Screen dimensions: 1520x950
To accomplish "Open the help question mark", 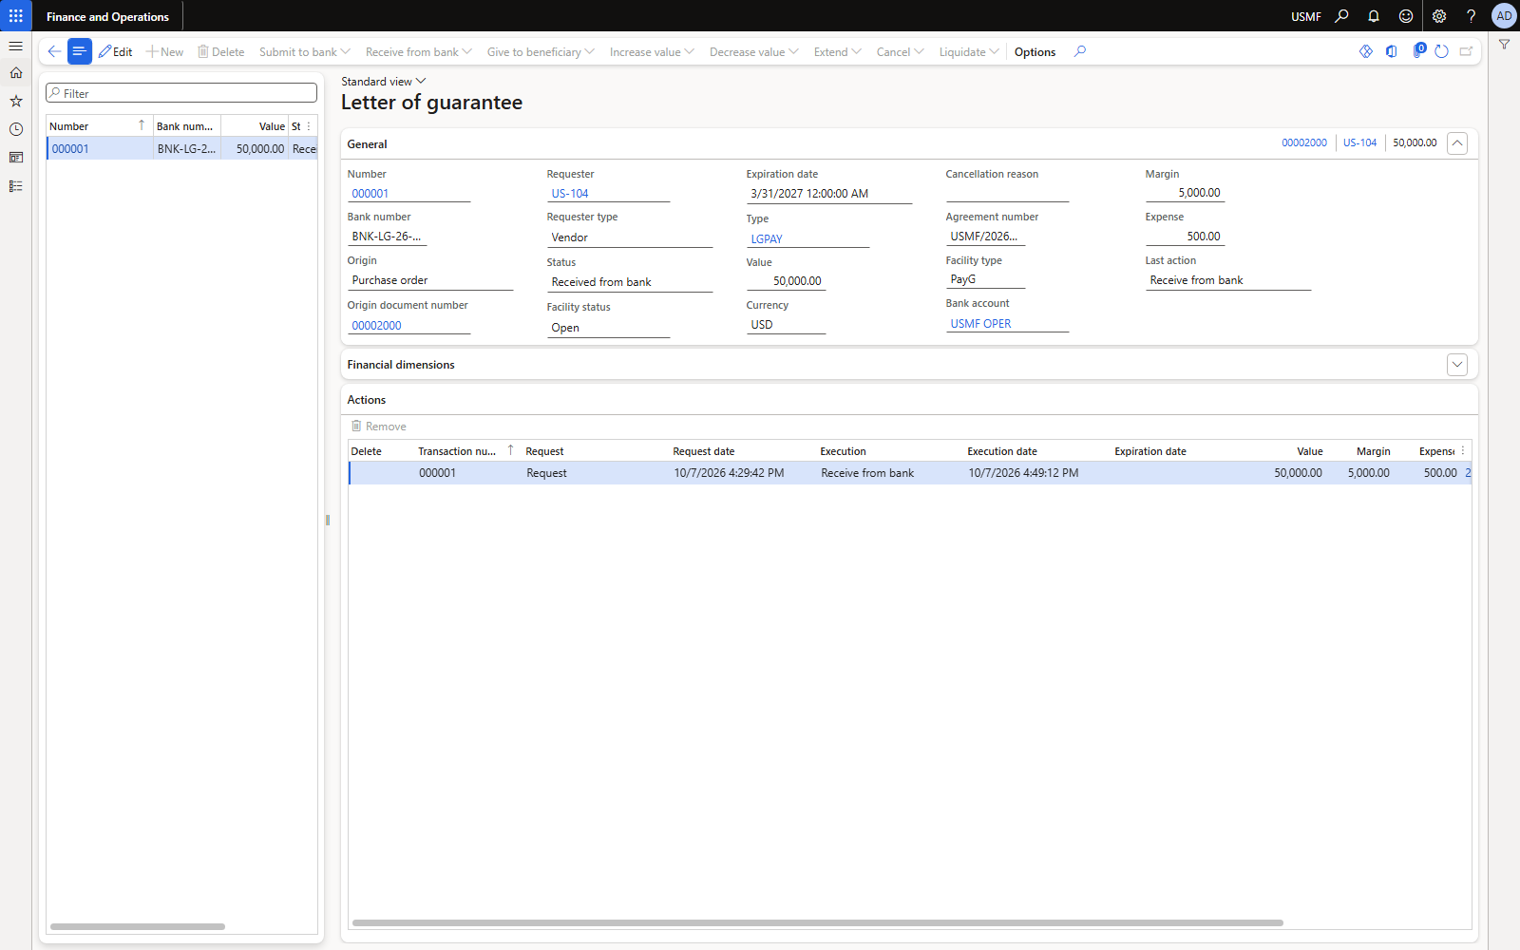I will tap(1472, 16).
